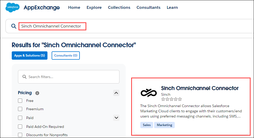The width and height of the screenshot is (254, 138).
Task: Check the Freemium filter option
Action: [20, 109]
